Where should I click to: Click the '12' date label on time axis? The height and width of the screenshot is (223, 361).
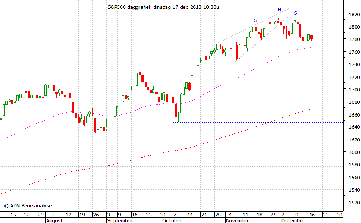click(x=69, y=215)
